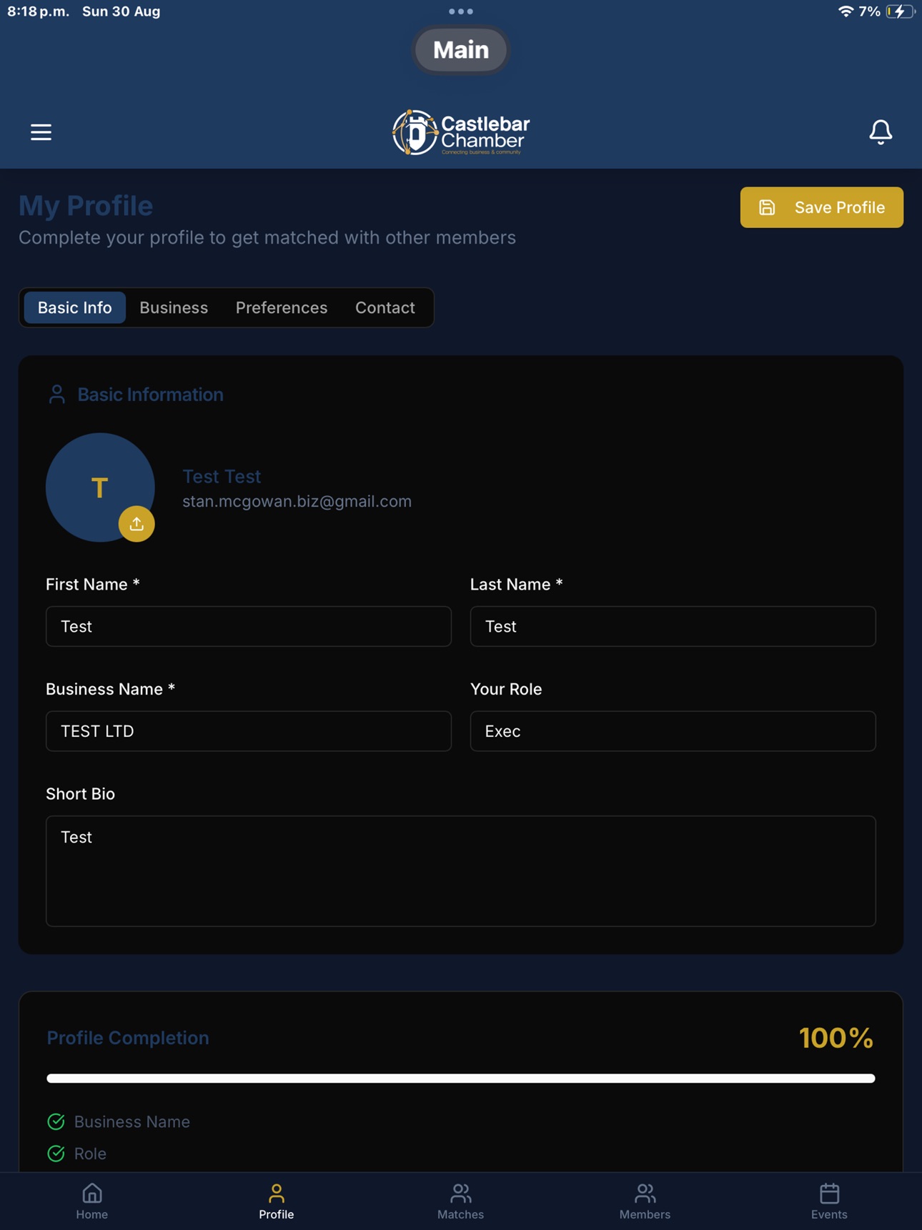Viewport: 922px width, 1230px height.
Task: Click the Short Bio text area
Action: click(x=461, y=871)
